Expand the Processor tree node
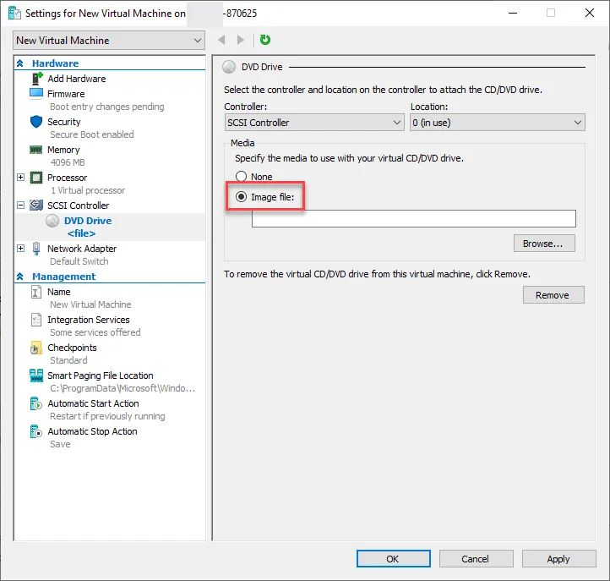The height and width of the screenshot is (581, 610). point(20,178)
